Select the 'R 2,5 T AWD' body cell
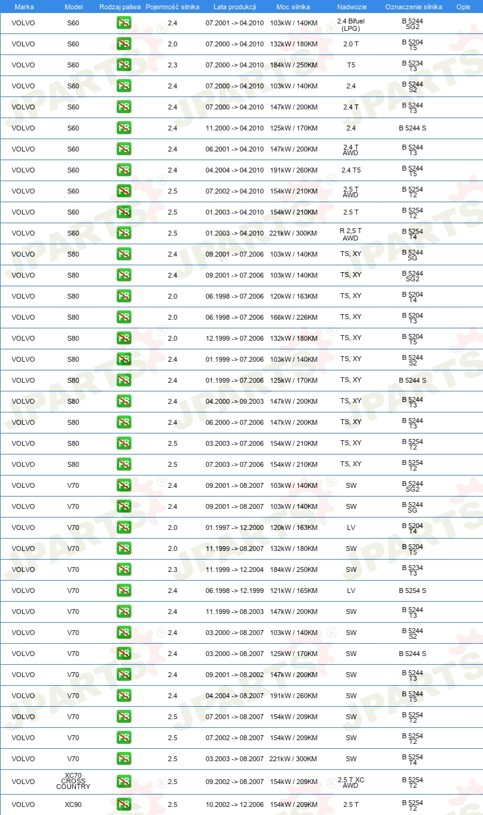This screenshot has width=483, height=815. point(351,234)
